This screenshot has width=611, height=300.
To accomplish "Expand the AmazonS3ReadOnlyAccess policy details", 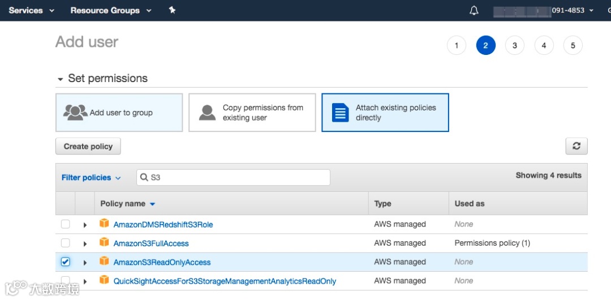I will point(85,263).
